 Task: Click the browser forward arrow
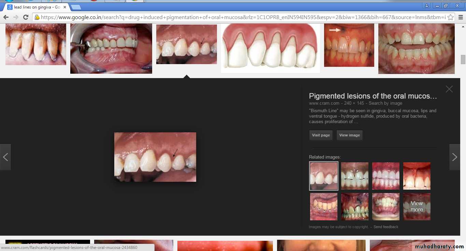click(16, 17)
